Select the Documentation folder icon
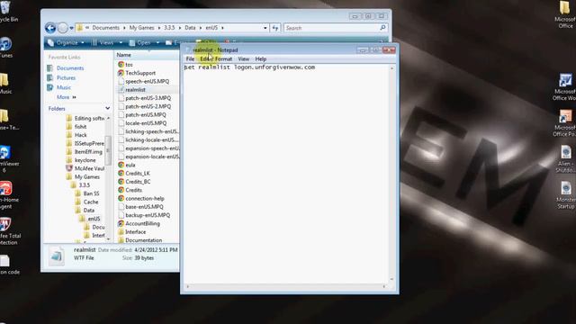 pos(121,240)
